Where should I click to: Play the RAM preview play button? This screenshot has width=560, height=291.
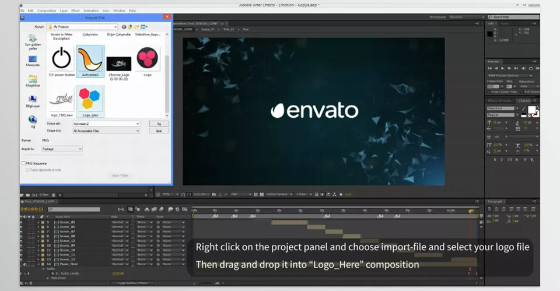[502, 68]
